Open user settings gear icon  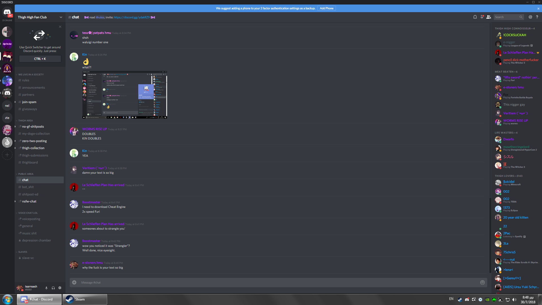point(60,288)
